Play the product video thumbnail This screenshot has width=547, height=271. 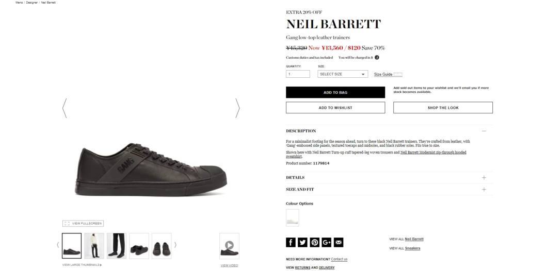[229, 246]
